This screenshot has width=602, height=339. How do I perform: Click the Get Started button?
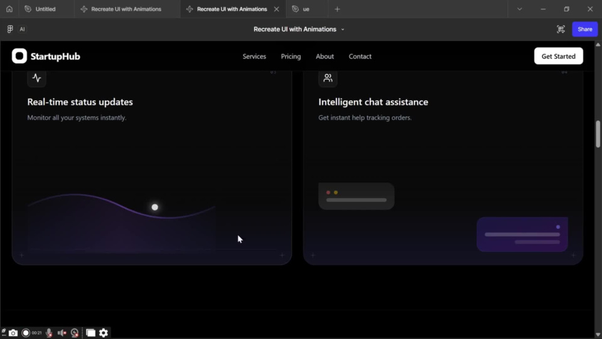pos(558,56)
